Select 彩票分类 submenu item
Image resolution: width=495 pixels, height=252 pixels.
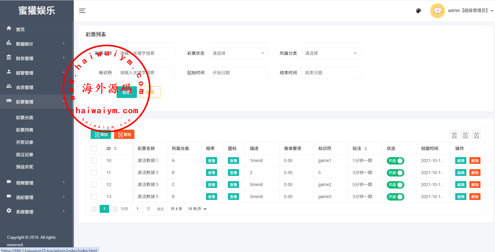[x=25, y=118]
